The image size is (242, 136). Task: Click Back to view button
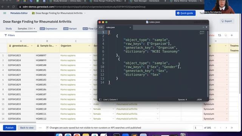point(27,128)
